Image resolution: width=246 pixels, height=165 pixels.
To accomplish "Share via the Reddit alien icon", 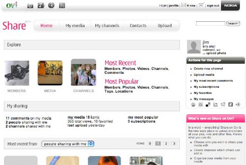I will pyautogui.click(x=223, y=105).
